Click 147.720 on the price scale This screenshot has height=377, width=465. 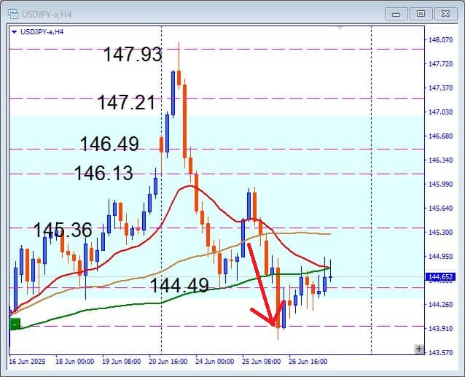tap(441, 63)
